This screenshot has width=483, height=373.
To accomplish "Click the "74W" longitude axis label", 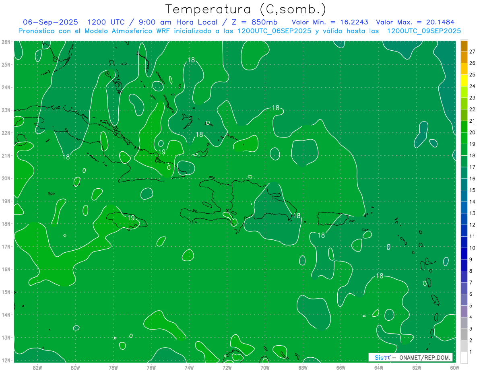I will 189,367.
